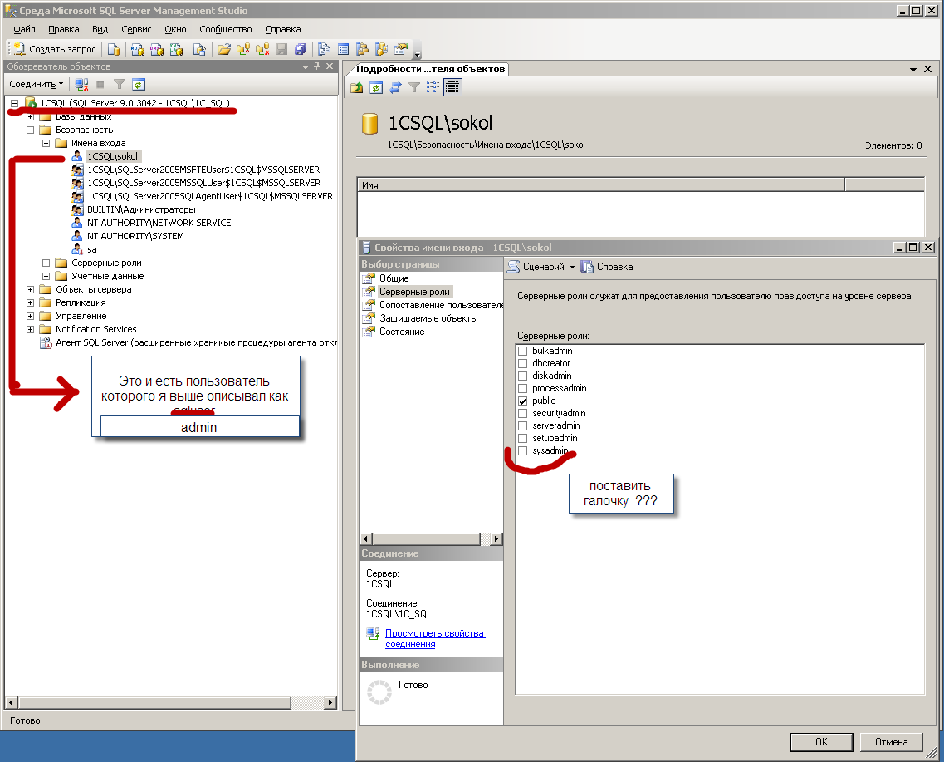This screenshot has width=944, height=762.
Task: Expand the Серверные роли folder
Action: click(46, 263)
